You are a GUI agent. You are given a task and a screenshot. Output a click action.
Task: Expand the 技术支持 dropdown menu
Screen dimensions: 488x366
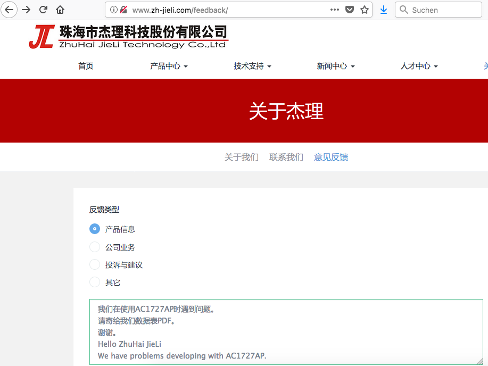(252, 66)
